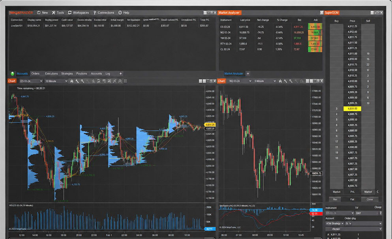Image resolution: width=392 pixels, height=239 pixels.
Task: Select the YM 03-24 row in Market Analyzer
Action: click(x=270, y=38)
